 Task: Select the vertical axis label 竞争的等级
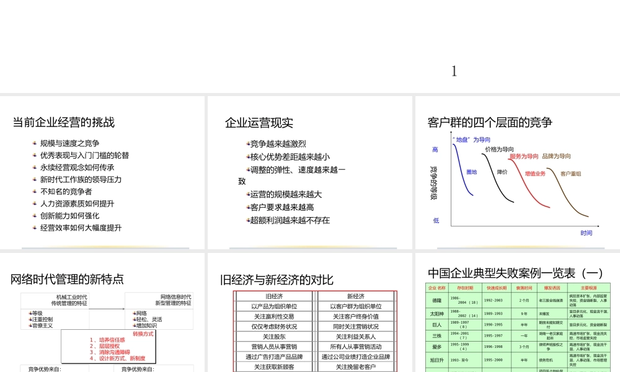coord(434,183)
